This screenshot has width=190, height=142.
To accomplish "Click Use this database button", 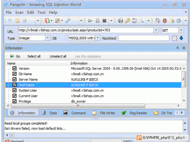I will click(x=88, y=56).
